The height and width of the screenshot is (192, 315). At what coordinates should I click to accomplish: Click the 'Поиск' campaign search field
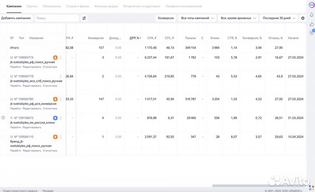[x=56, y=18]
